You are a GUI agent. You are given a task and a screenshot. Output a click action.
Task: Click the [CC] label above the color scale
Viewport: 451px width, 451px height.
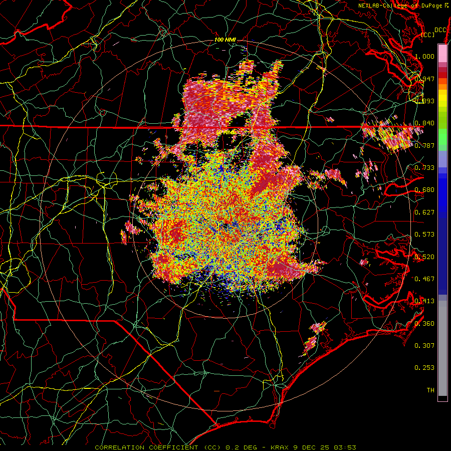coord(428,35)
